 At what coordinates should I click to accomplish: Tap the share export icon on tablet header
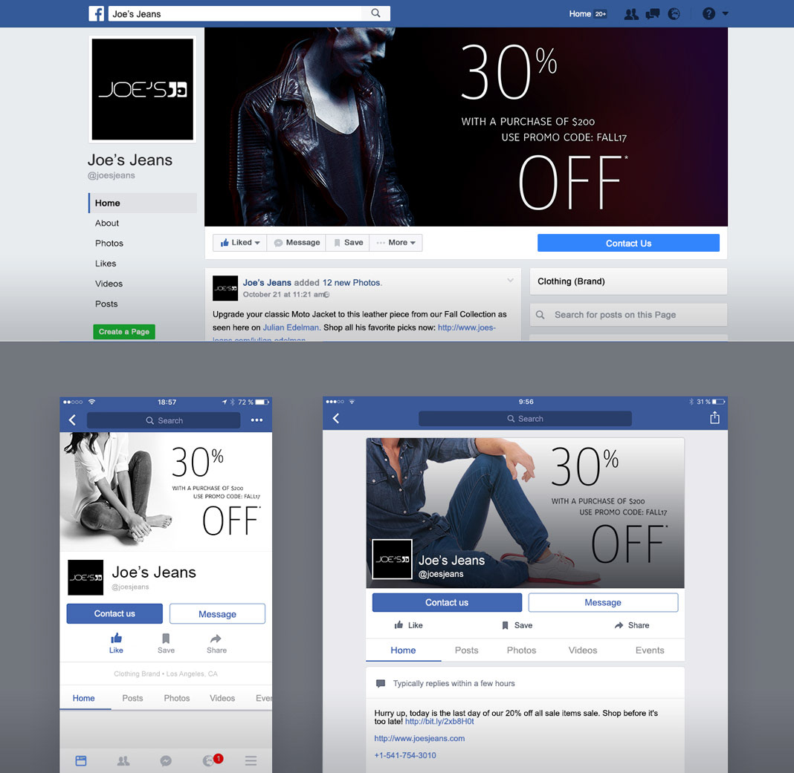pyautogui.click(x=714, y=417)
